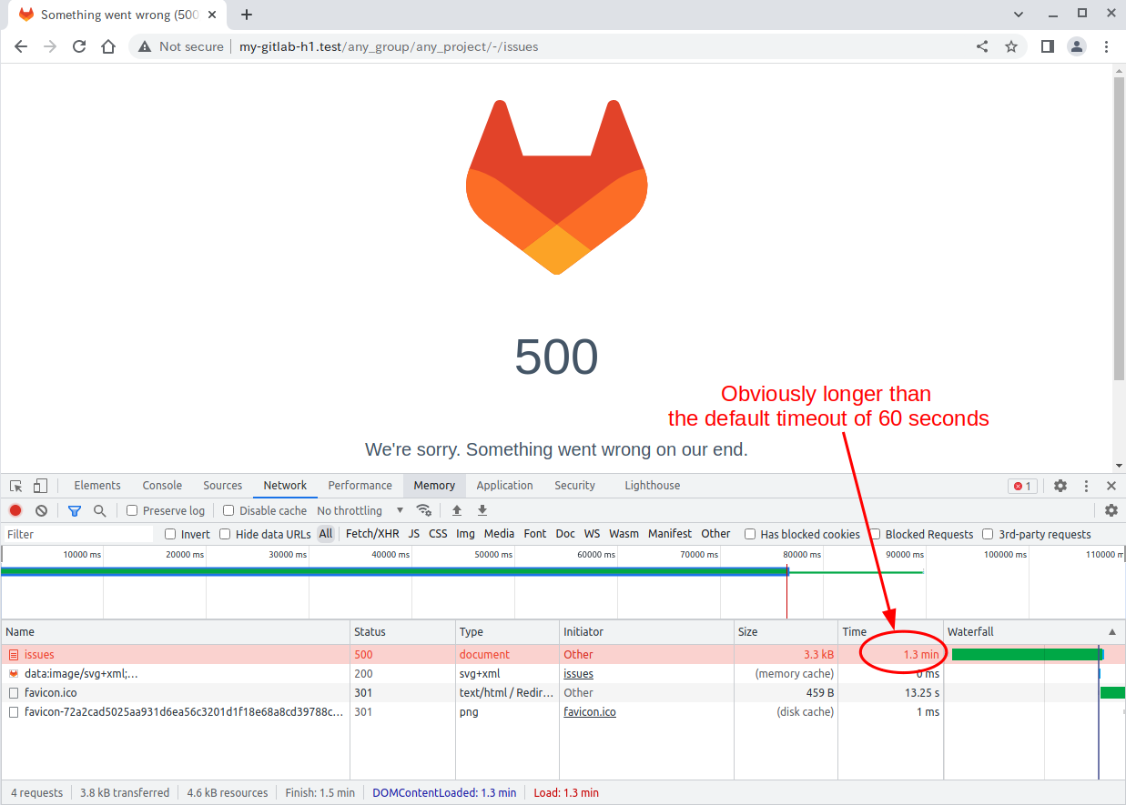The image size is (1126, 805).
Task: Click the DevTools inspect element picker icon
Action: coord(16,486)
